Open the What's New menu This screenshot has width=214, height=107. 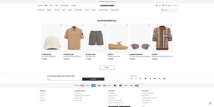click(x=41, y=10)
